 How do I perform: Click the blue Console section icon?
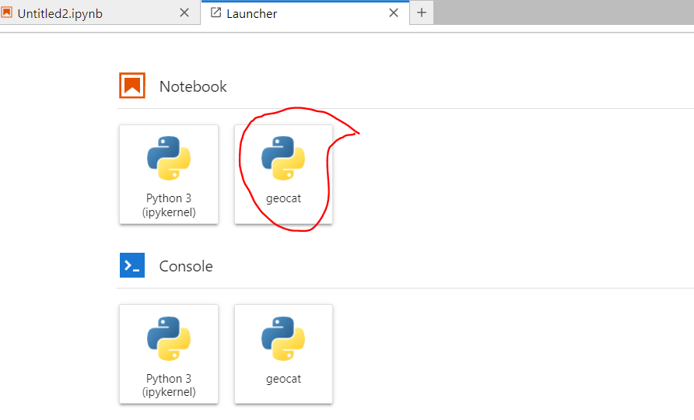(132, 265)
